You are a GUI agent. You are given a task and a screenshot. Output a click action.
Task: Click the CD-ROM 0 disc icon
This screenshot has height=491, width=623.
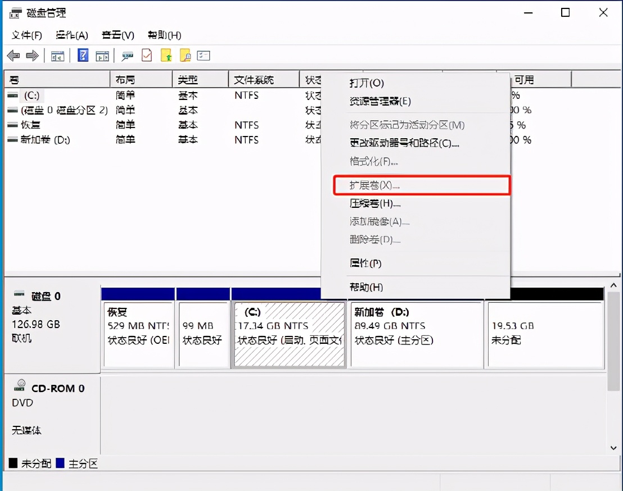pyautogui.click(x=20, y=385)
